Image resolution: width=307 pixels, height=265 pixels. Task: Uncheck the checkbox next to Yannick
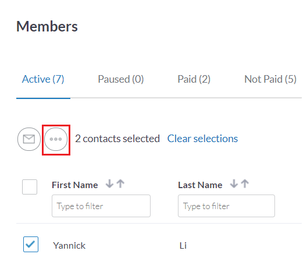(x=31, y=244)
